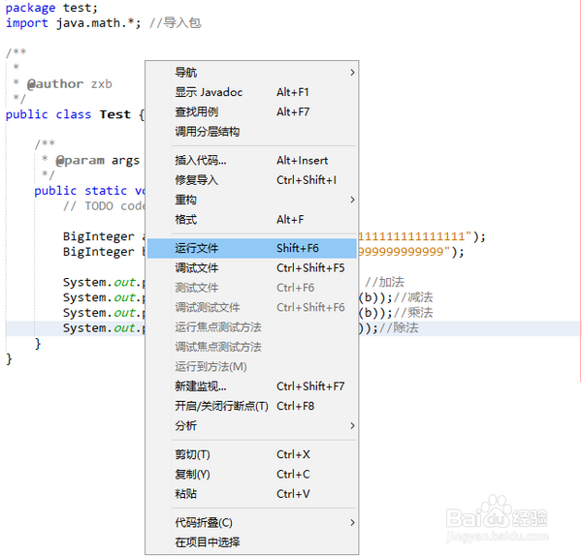Click the 减法 comment
The width and height of the screenshot is (582, 557).
pyautogui.click(x=413, y=297)
